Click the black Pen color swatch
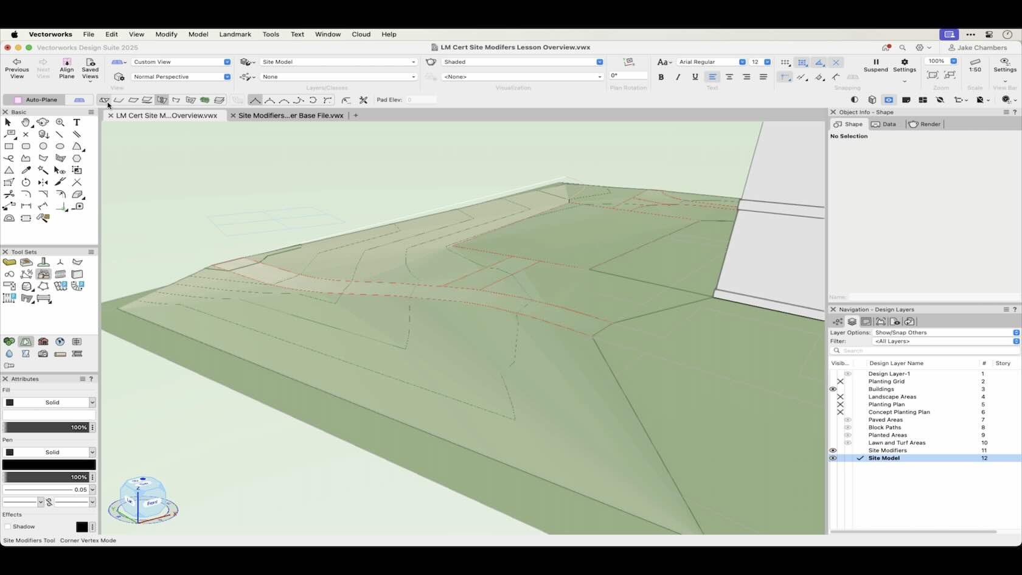The image size is (1022, 575). point(49,464)
